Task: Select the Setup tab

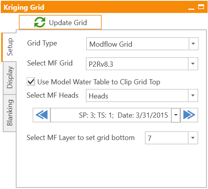Action: [9, 47]
